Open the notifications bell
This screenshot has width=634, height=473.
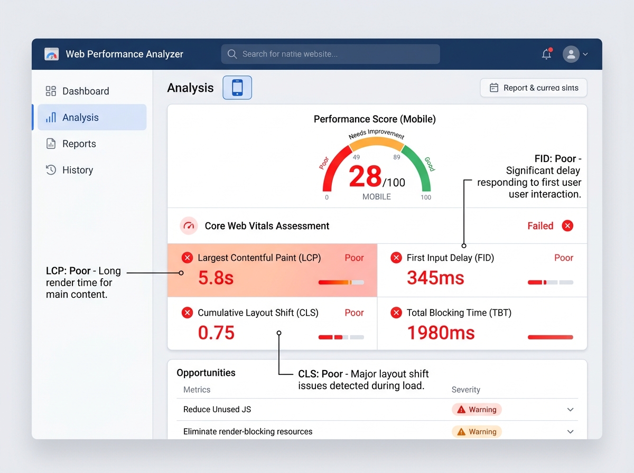click(x=547, y=54)
